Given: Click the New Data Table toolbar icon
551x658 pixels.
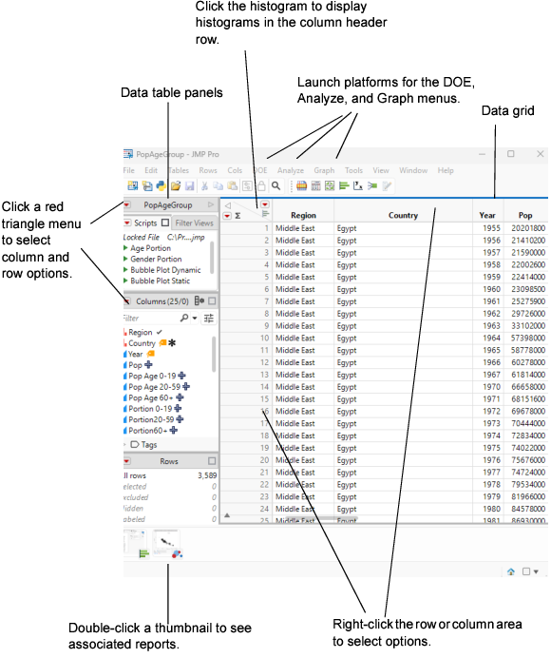Looking at the screenshot, I should [132, 186].
